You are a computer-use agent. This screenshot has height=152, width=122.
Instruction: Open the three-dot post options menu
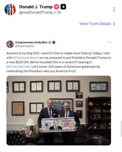tap(114, 9)
